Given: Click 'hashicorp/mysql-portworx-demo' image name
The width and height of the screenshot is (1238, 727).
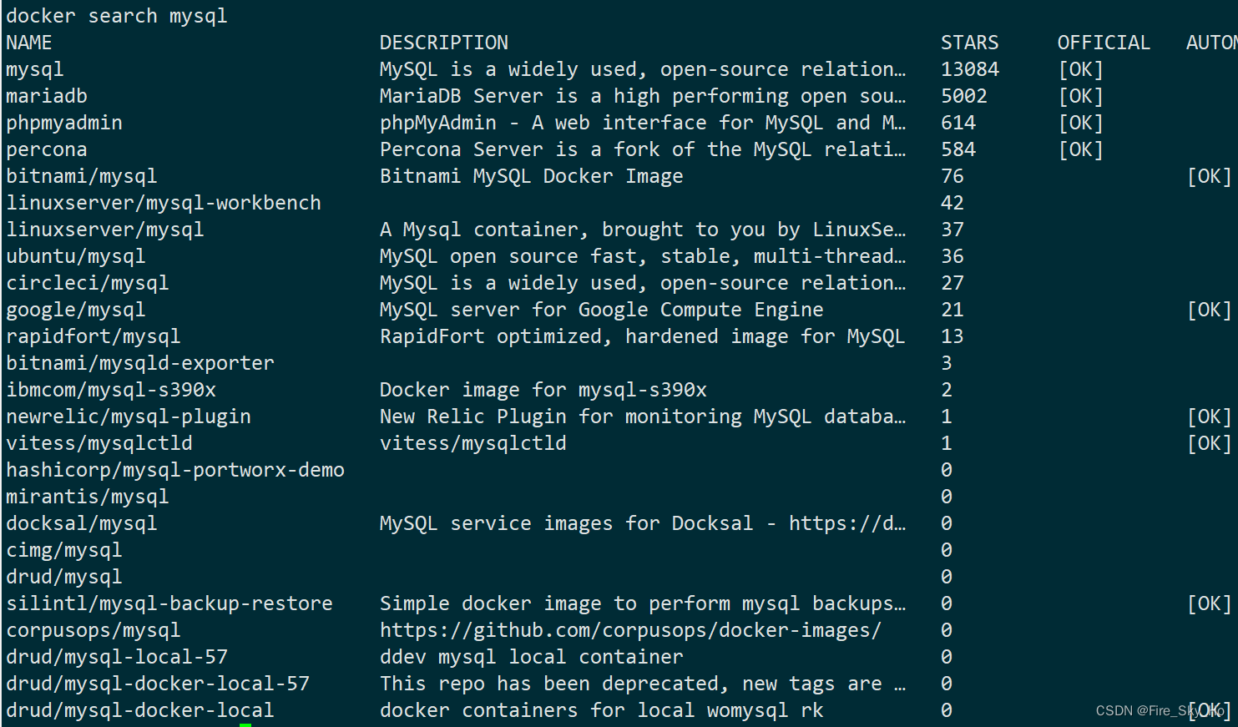Looking at the screenshot, I should tap(175, 470).
